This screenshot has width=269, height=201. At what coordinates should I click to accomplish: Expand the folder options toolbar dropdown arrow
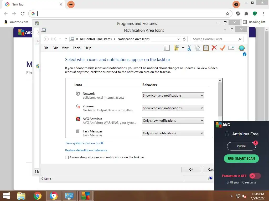(183, 48)
